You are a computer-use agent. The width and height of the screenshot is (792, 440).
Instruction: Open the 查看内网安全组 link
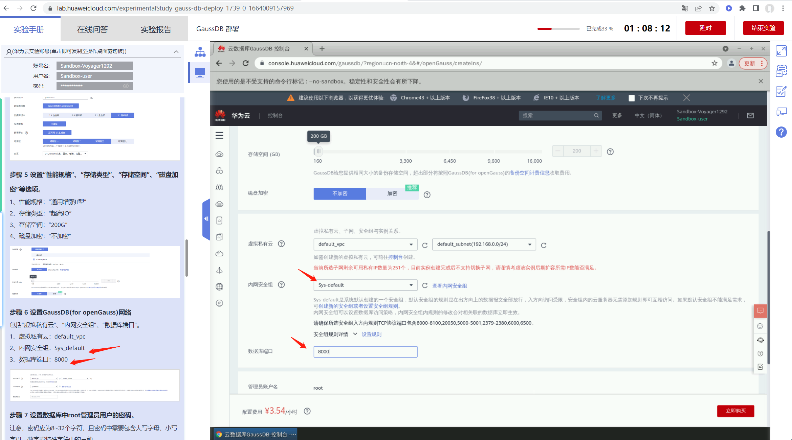449,286
